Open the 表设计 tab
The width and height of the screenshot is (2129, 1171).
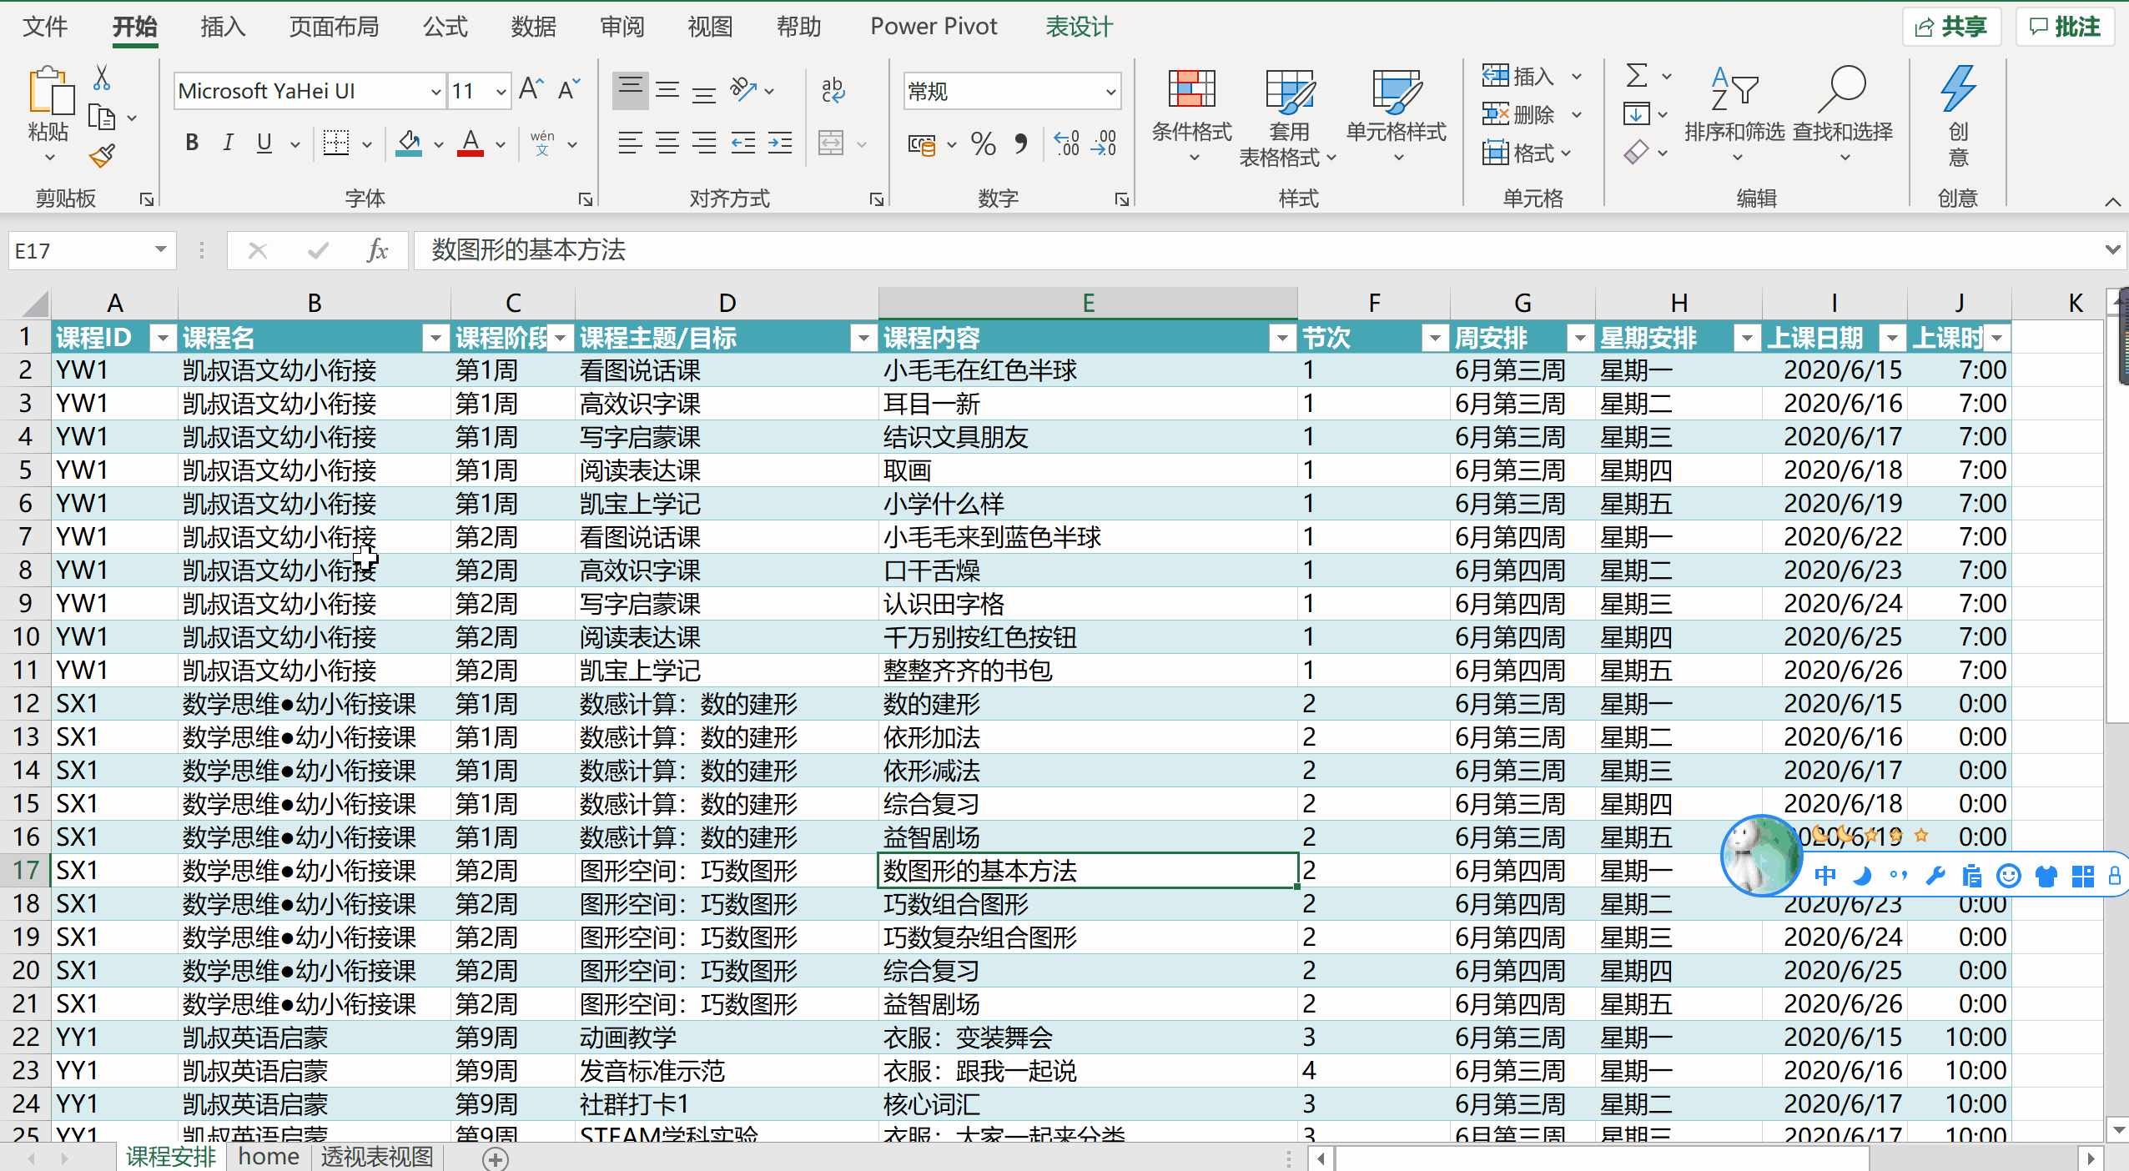point(1079,27)
